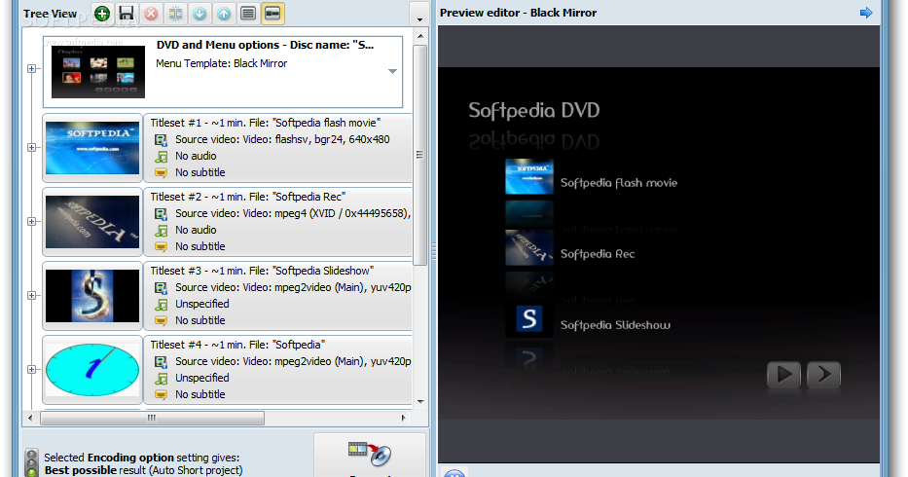Expand the Titleset #2 tree node

(32, 221)
